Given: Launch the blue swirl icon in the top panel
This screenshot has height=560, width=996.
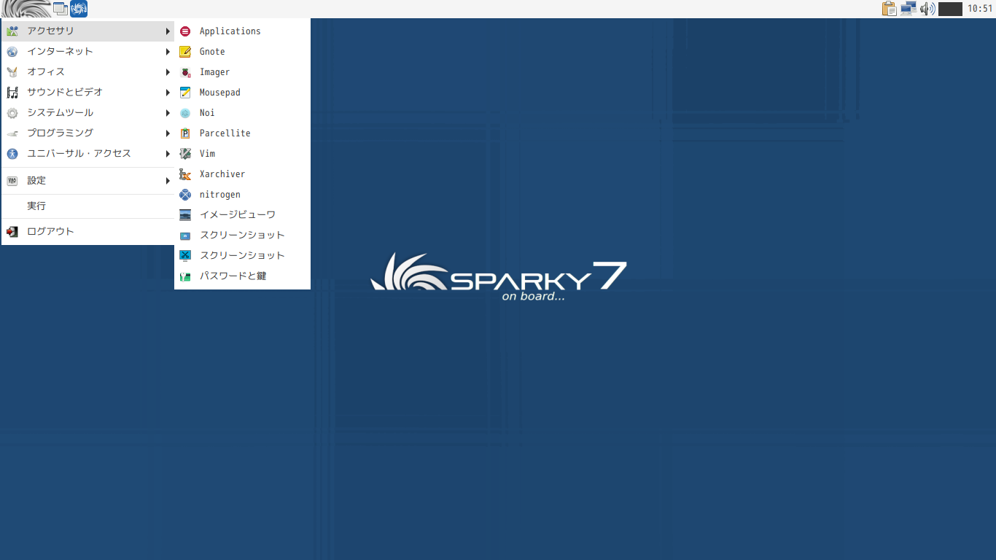Looking at the screenshot, I should 79,9.
